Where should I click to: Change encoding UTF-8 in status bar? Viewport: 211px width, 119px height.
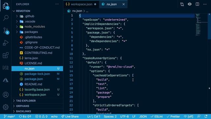pyautogui.click(x=124, y=116)
